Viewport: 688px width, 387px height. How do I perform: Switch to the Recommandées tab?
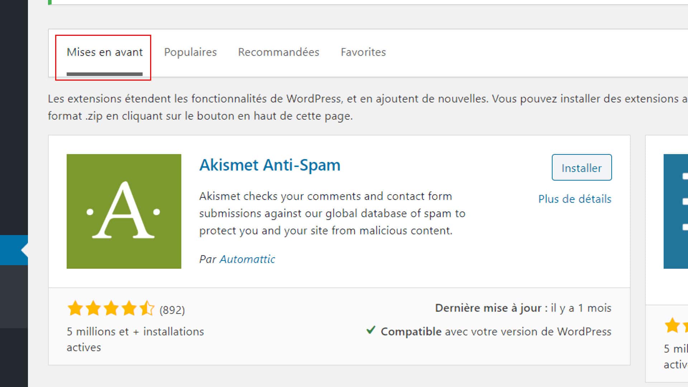point(278,52)
